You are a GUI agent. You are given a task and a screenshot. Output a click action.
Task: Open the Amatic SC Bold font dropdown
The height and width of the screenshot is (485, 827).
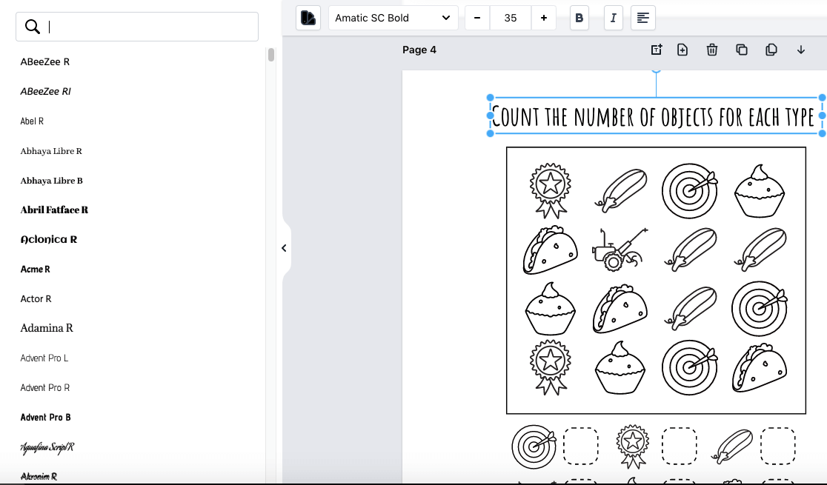tap(393, 18)
